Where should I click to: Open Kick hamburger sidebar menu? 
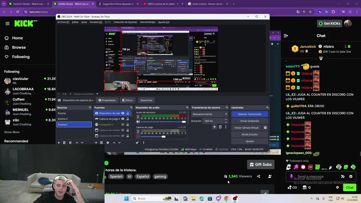click(7, 24)
